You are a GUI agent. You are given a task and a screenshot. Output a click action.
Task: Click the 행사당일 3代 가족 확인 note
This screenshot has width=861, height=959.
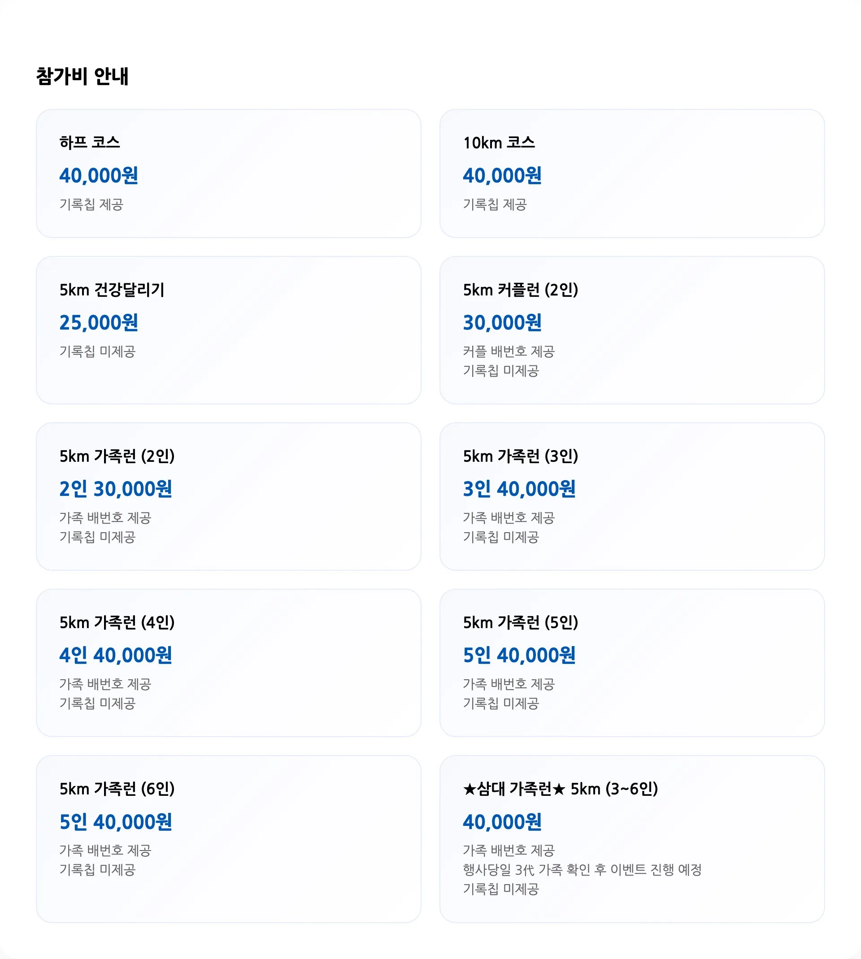point(582,870)
